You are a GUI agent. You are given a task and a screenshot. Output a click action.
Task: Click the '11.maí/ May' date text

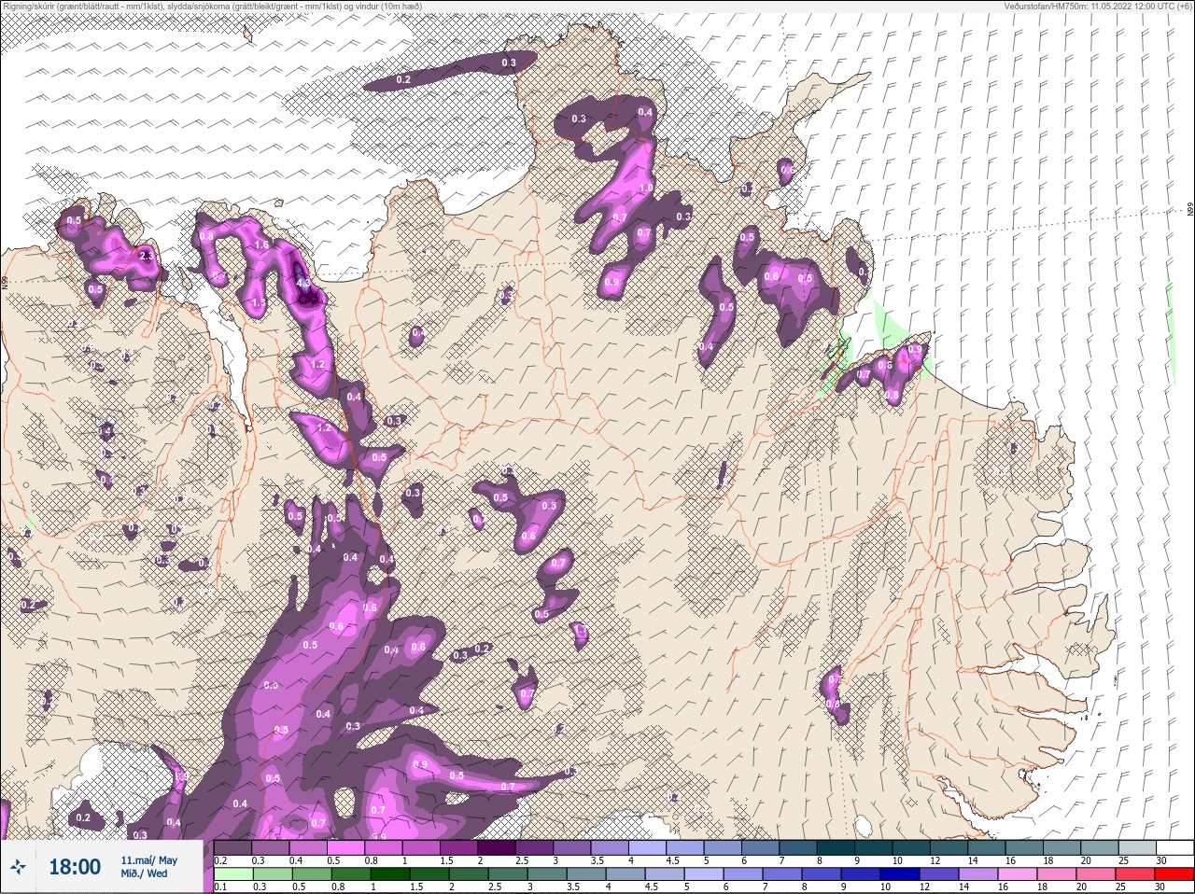pos(148,860)
